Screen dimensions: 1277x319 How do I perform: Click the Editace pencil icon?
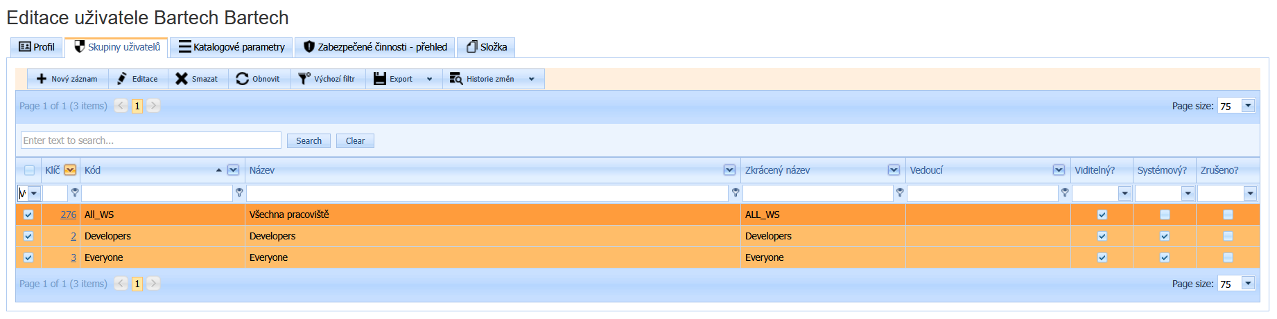tap(122, 79)
